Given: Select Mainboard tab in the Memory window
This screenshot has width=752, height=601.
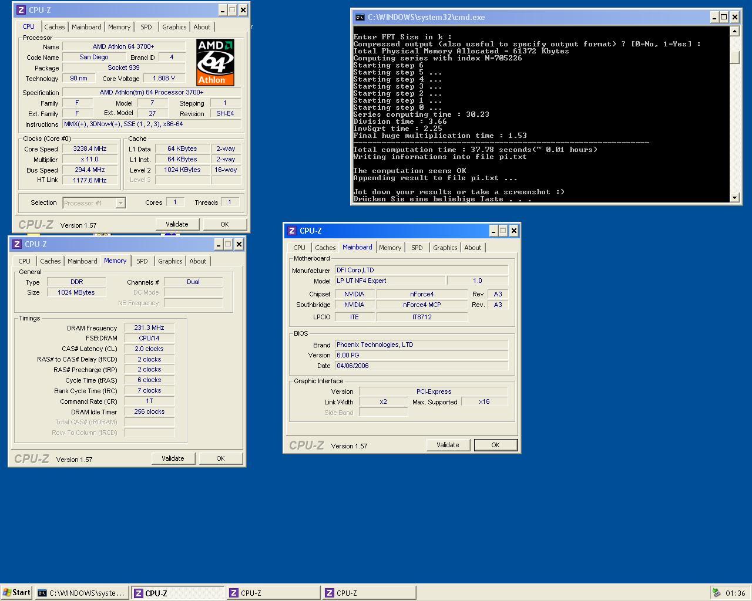Looking at the screenshot, I should point(82,261).
